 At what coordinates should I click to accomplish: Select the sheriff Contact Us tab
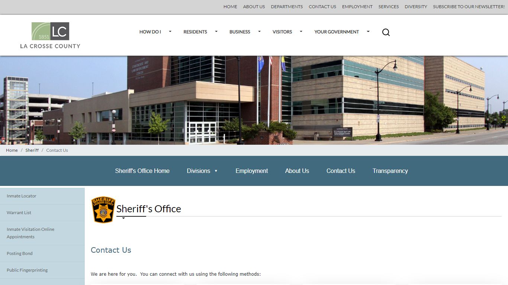click(341, 171)
